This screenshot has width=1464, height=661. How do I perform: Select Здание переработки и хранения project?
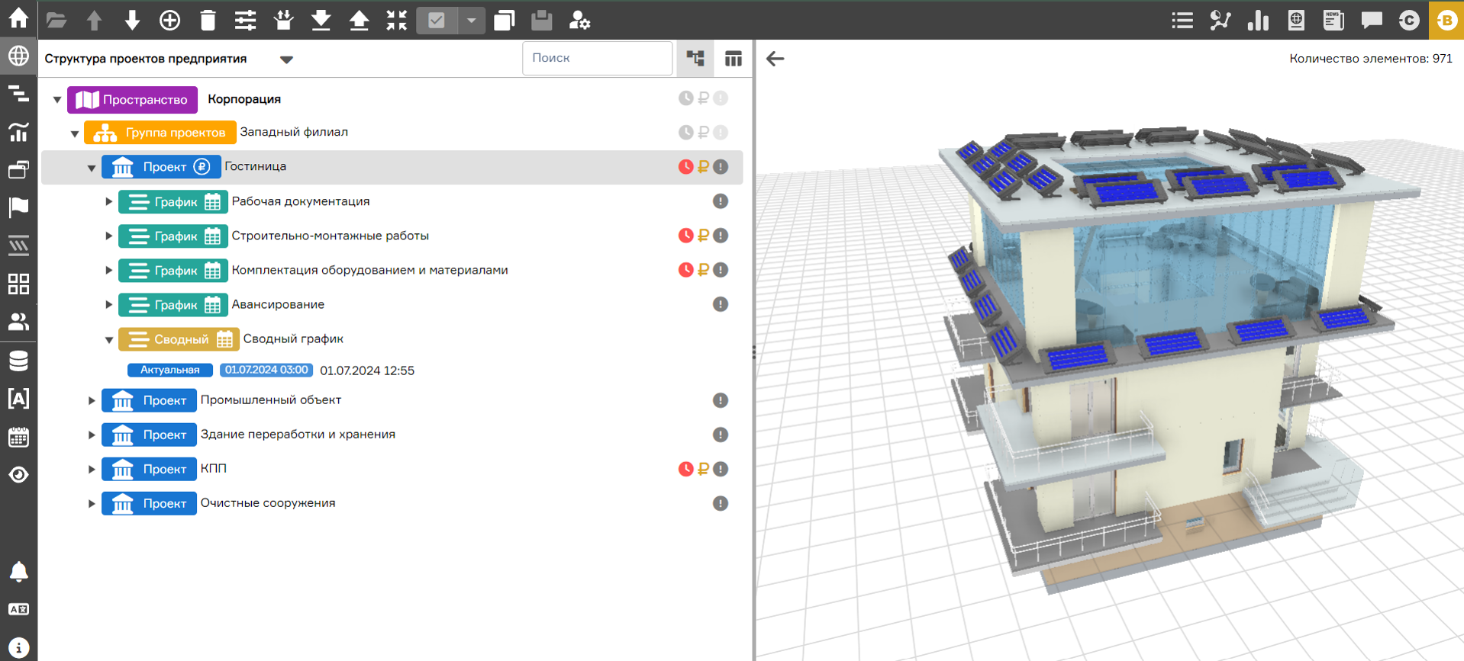298,434
